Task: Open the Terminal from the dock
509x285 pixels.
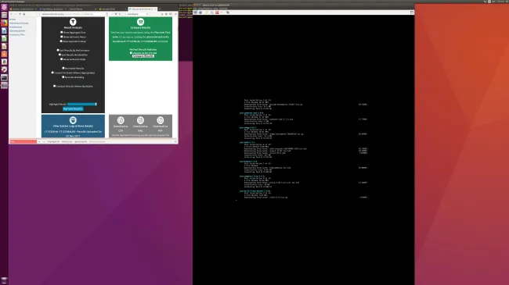Action: tap(4, 77)
